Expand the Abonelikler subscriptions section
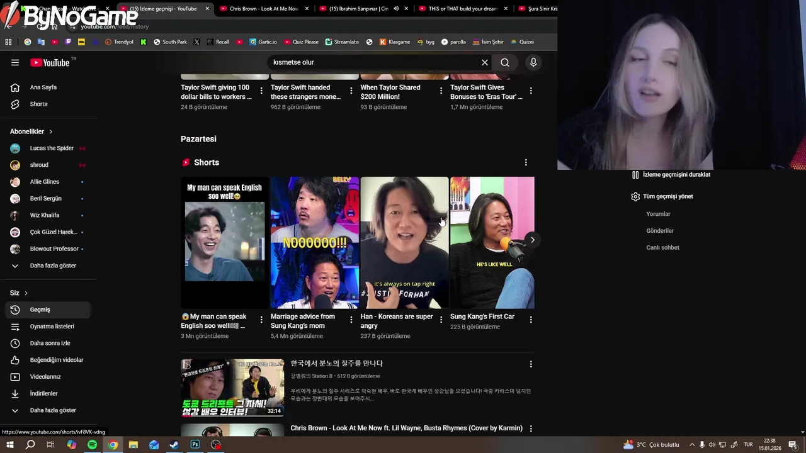 coord(31,131)
